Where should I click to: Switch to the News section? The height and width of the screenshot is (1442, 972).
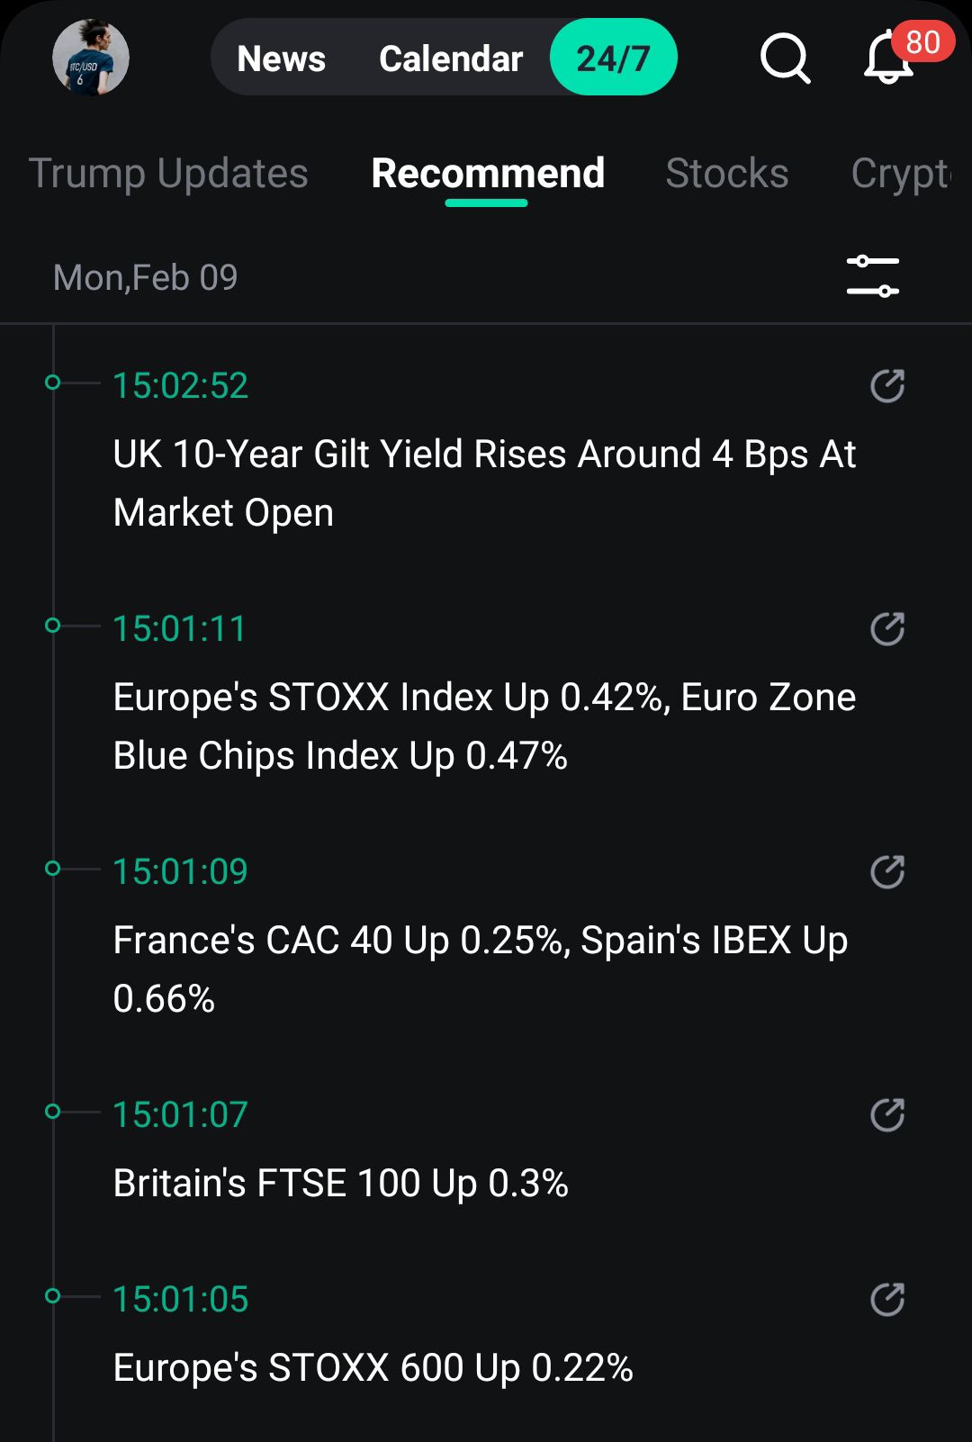[x=281, y=59]
